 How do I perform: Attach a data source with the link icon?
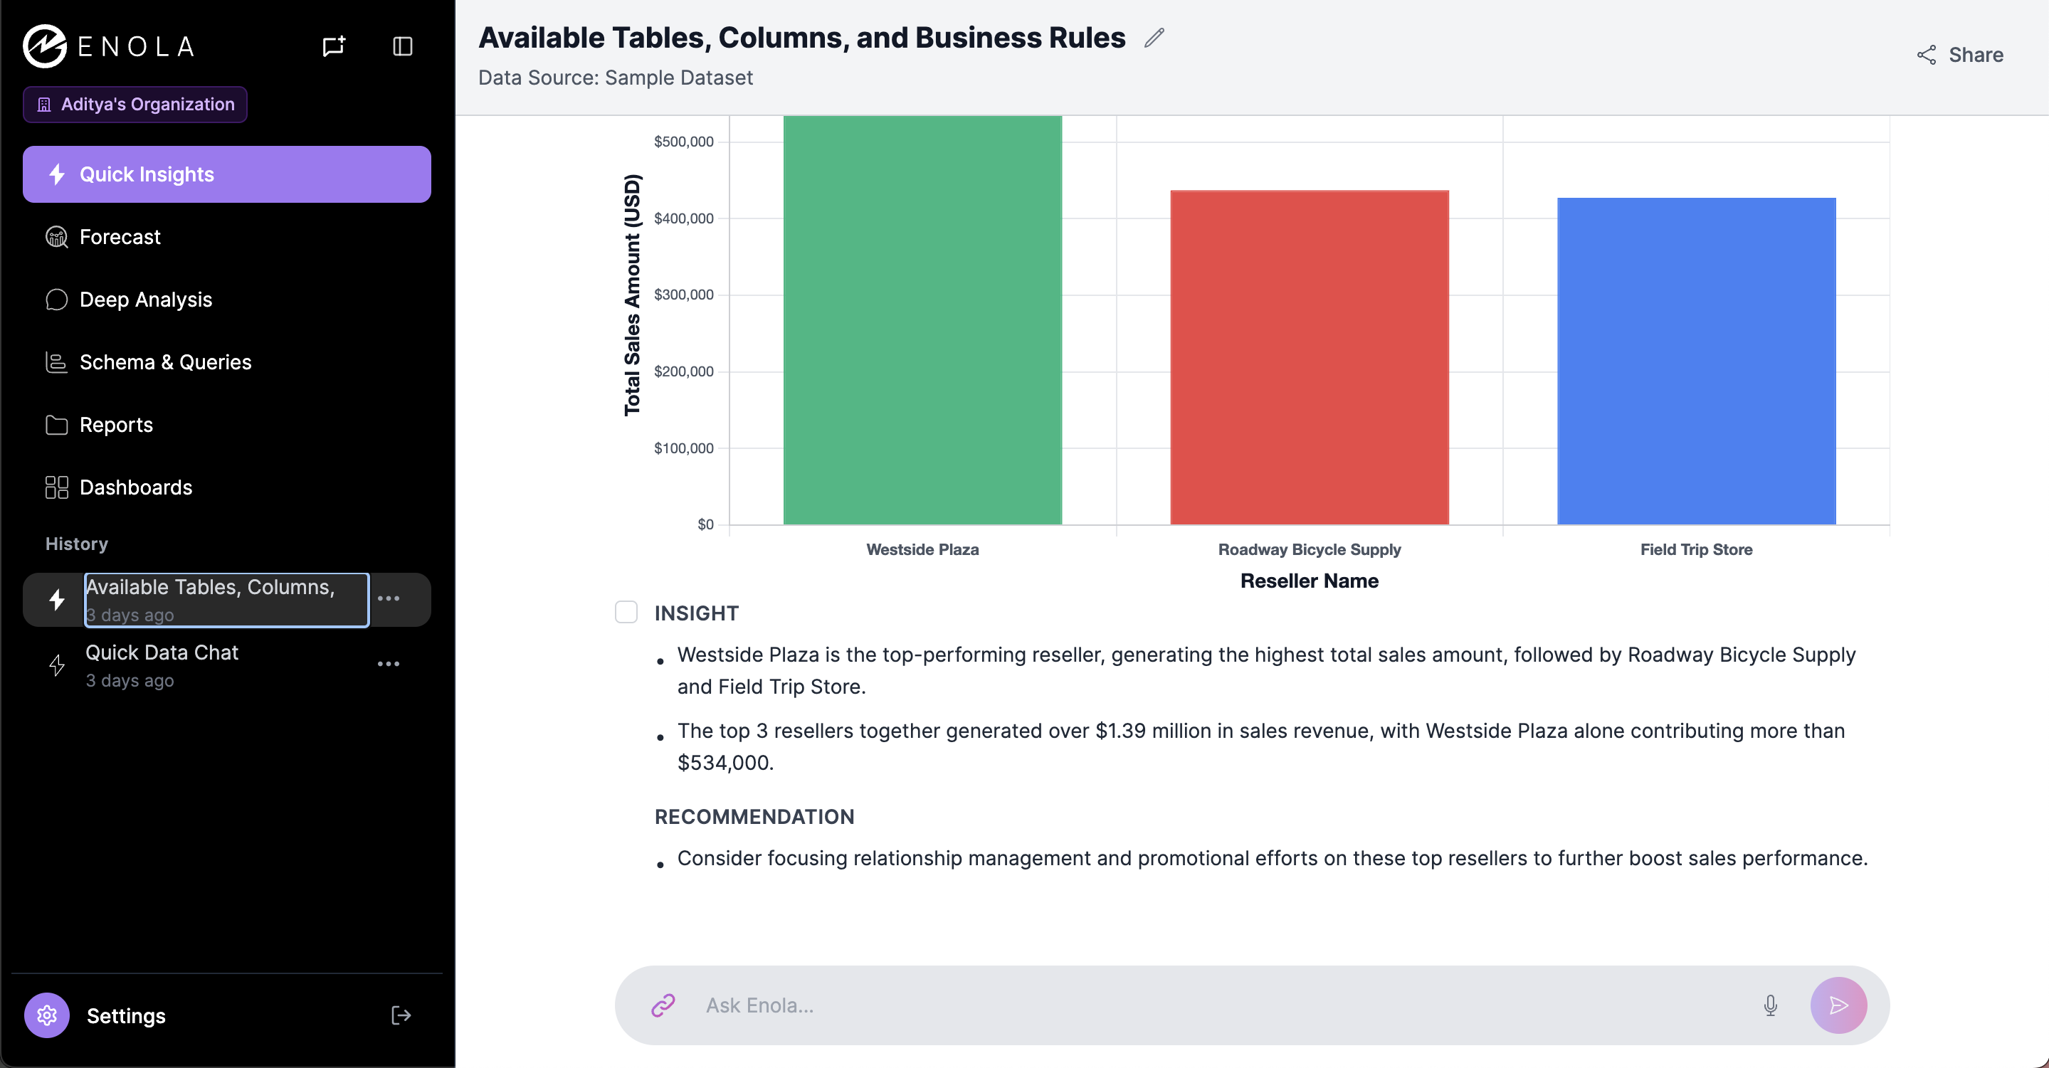[663, 1005]
